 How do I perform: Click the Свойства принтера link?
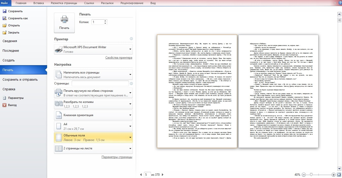point(119,58)
